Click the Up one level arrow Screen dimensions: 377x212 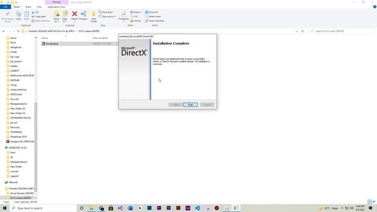[x=18, y=31]
